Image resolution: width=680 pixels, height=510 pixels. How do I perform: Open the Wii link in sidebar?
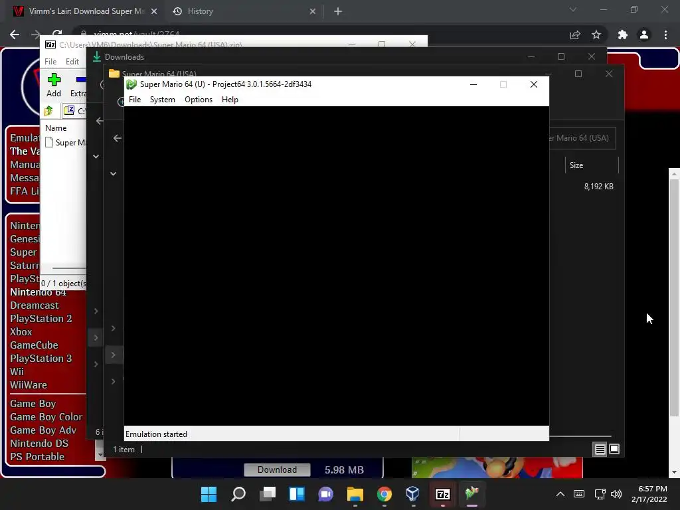pyautogui.click(x=17, y=372)
